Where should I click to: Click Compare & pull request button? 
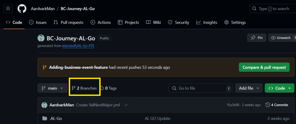(x=264, y=67)
